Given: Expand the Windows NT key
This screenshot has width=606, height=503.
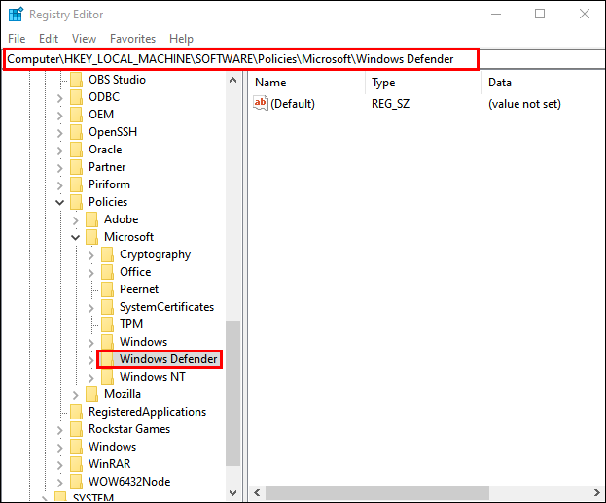Looking at the screenshot, I should [x=90, y=378].
